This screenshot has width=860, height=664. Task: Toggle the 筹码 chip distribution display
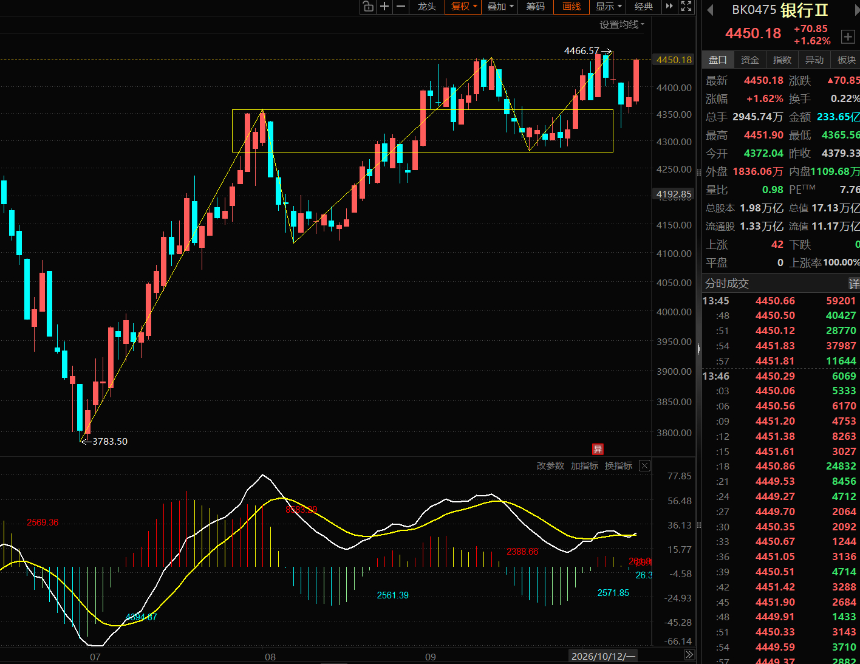coord(536,7)
